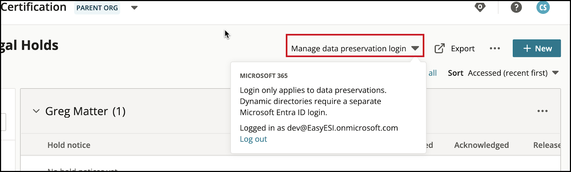This screenshot has width=571, height=172.
Task: Collapse the Greg Matter section chevron
Action: coord(36,111)
